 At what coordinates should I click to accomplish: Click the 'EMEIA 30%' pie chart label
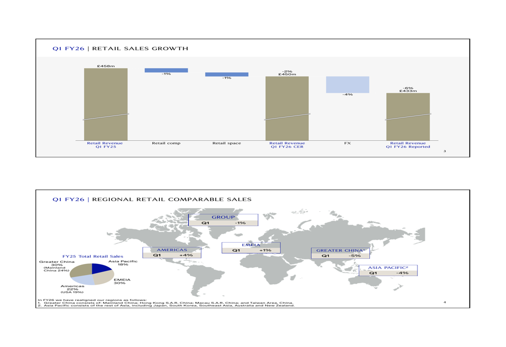122,281
